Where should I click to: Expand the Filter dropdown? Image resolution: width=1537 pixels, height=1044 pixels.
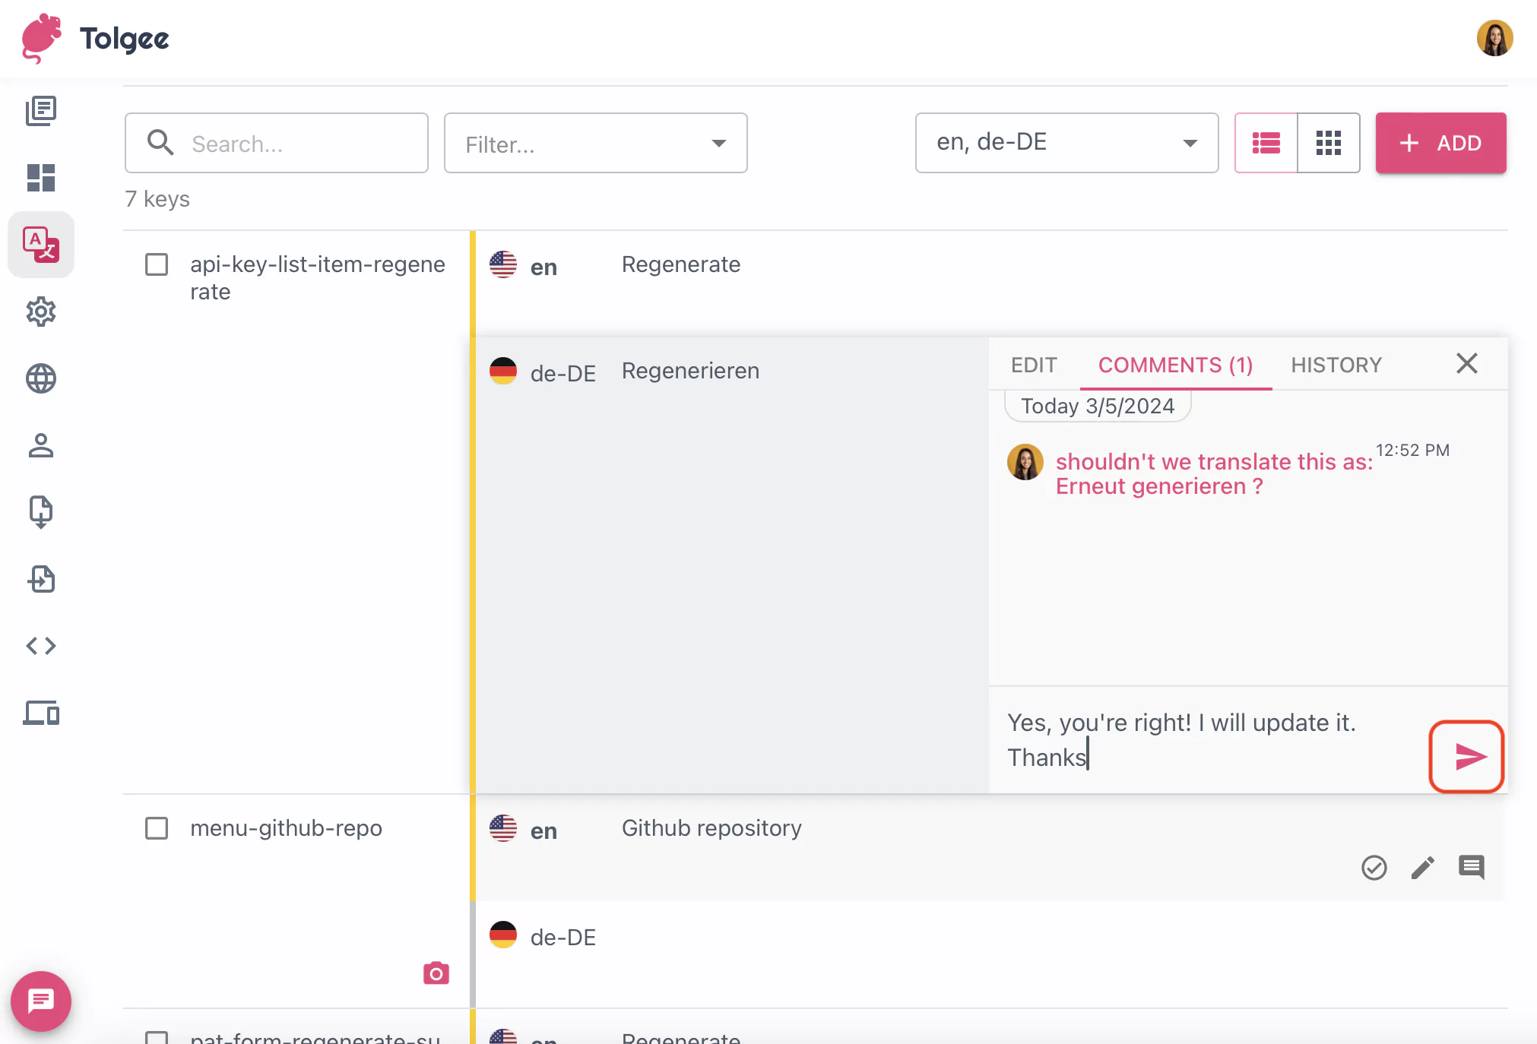pyautogui.click(x=595, y=143)
